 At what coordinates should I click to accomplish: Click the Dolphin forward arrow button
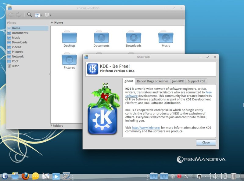(19, 15)
